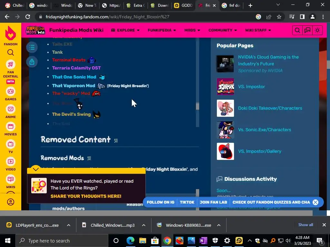This screenshot has width=330, height=247.
Task: Open Microsoft Edge from taskbar
Action: tap(130, 241)
